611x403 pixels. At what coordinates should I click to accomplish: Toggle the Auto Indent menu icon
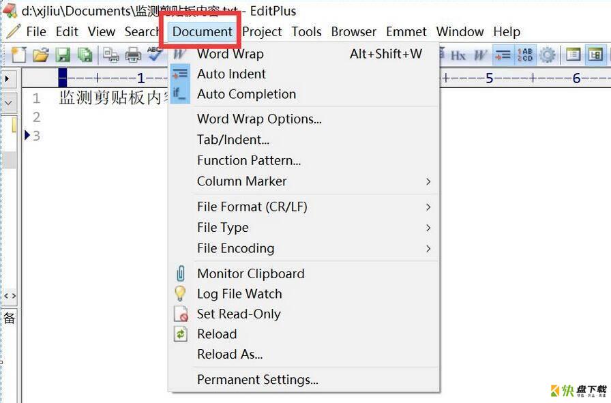(180, 74)
